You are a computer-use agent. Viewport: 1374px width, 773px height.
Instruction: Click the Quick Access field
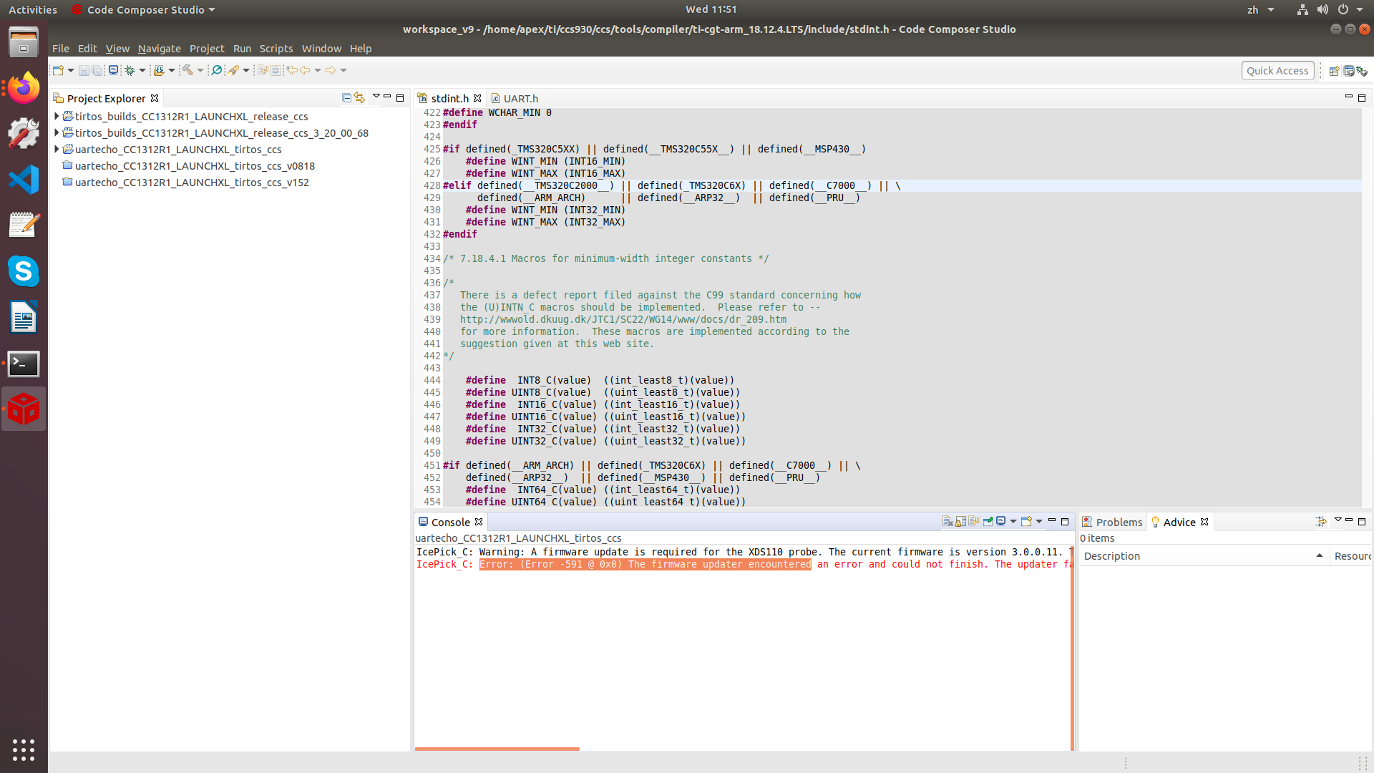click(1277, 70)
